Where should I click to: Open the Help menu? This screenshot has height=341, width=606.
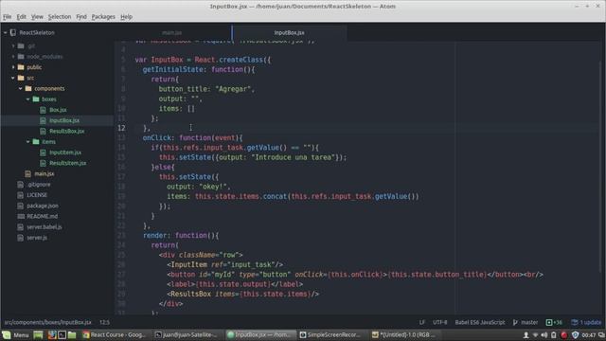click(126, 17)
